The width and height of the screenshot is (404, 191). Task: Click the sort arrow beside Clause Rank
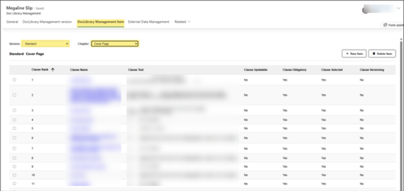click(x=53, y=70)
